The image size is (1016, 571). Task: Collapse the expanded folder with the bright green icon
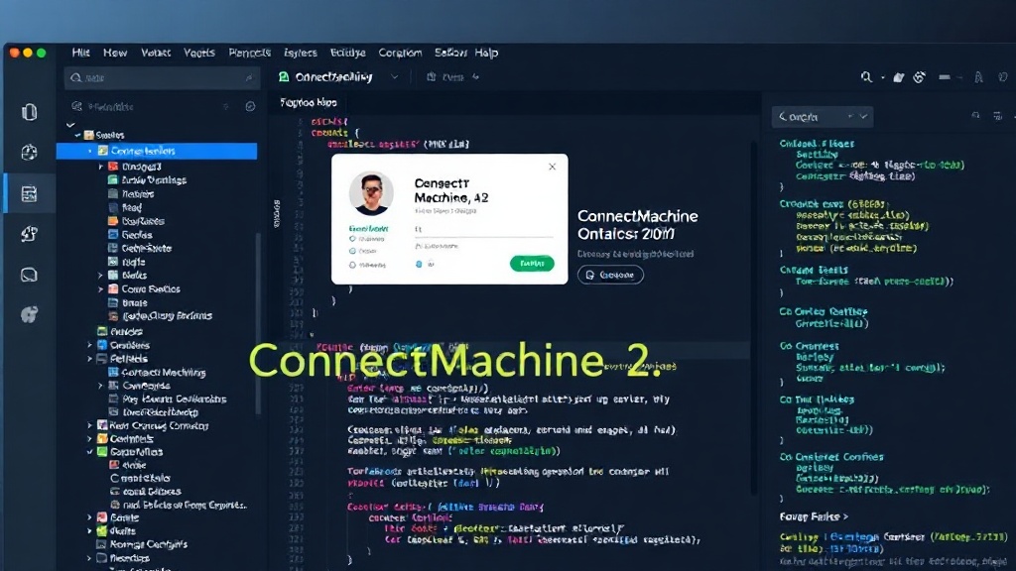(90, 452)
